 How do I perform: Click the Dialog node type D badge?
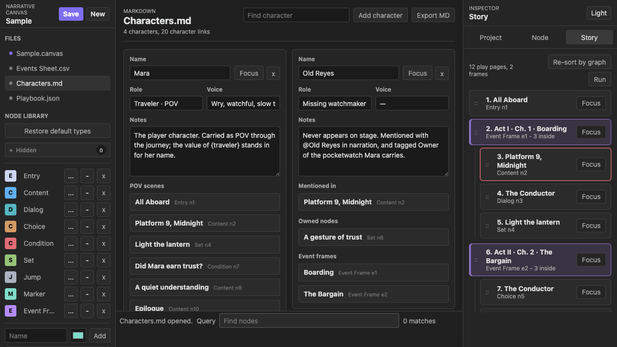[11, 210]
